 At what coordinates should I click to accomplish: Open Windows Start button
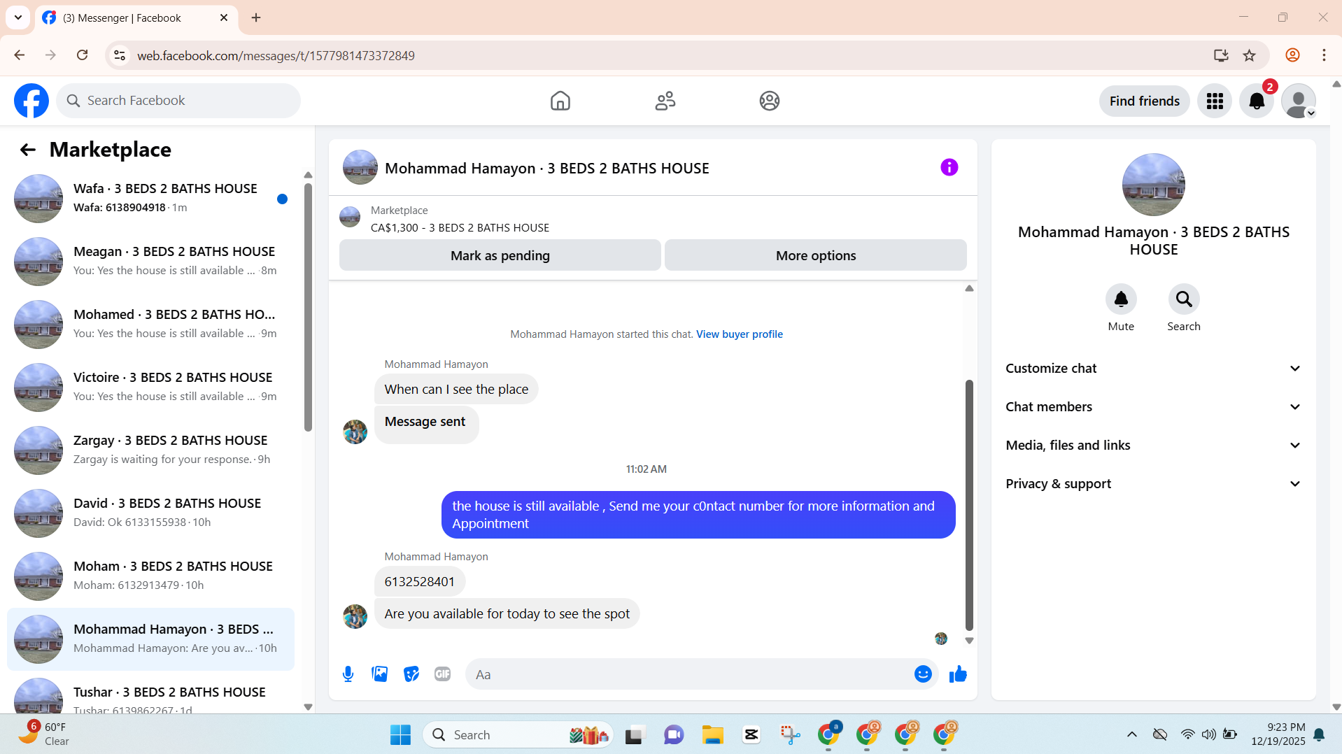400,735
